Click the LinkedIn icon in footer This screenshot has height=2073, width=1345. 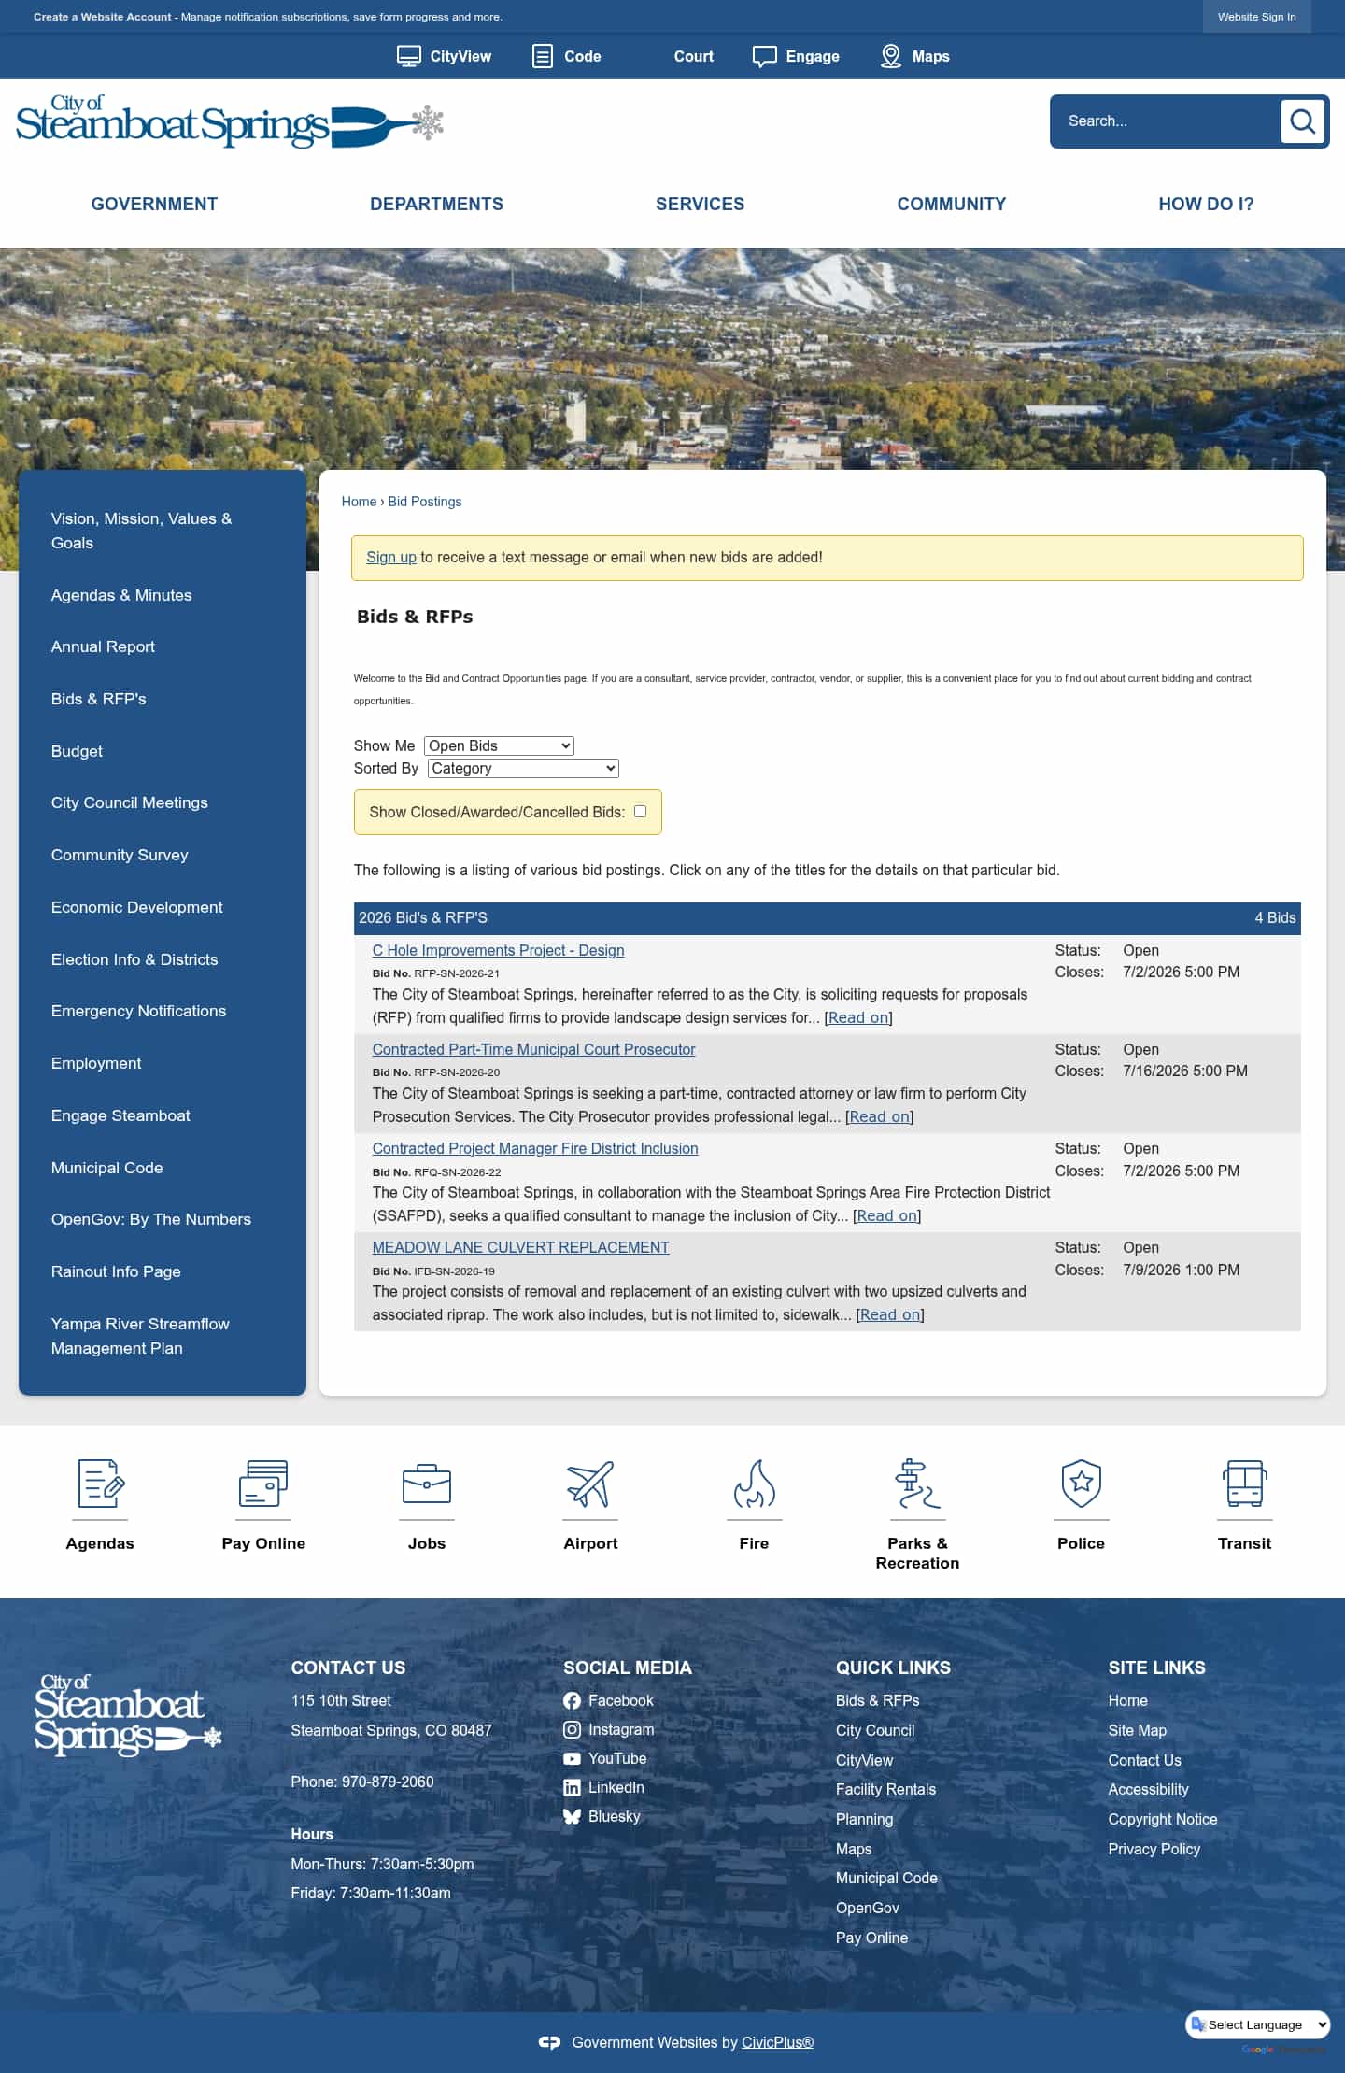572,1788
